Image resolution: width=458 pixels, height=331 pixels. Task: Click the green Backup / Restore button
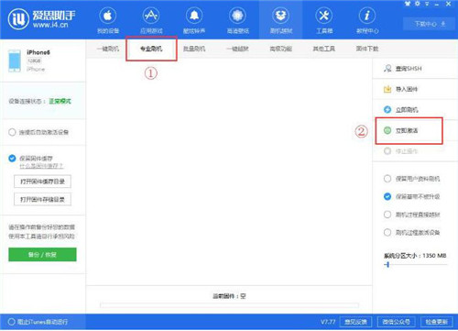42,255
